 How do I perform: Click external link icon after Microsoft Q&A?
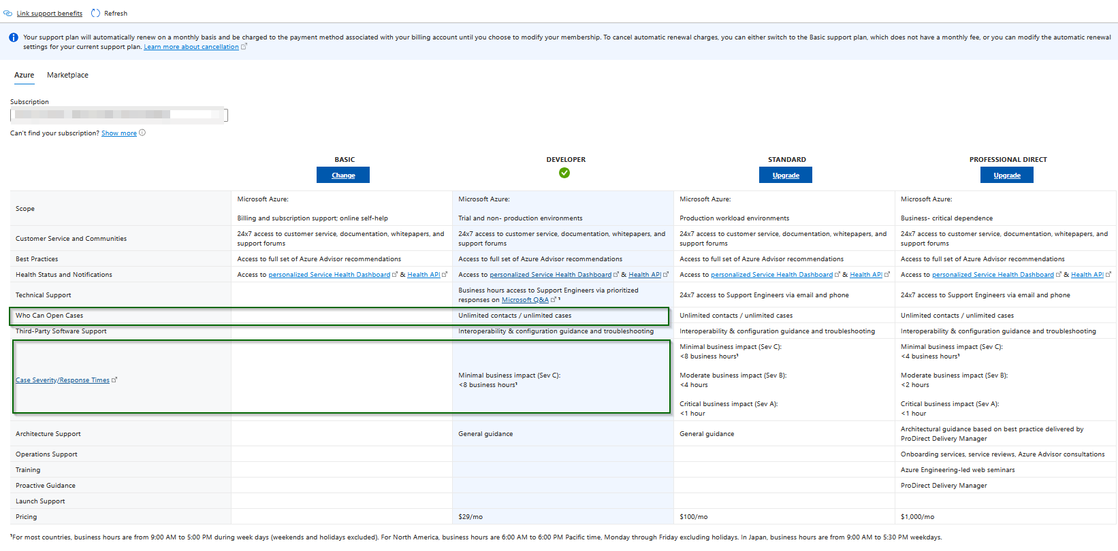554,299
